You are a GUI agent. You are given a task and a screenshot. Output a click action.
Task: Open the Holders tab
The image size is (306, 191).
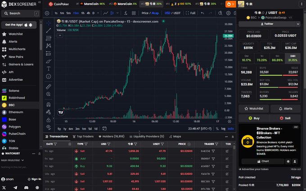coord(112,136)
